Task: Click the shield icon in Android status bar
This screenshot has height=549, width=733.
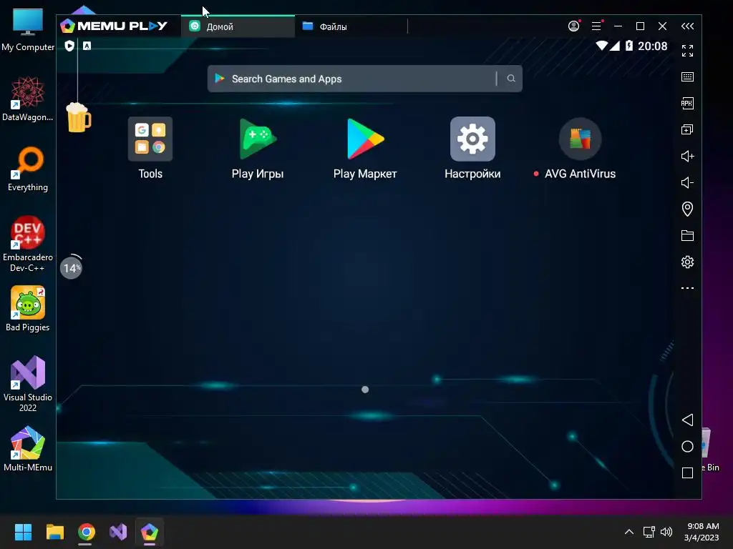Action: click(69, 46)
